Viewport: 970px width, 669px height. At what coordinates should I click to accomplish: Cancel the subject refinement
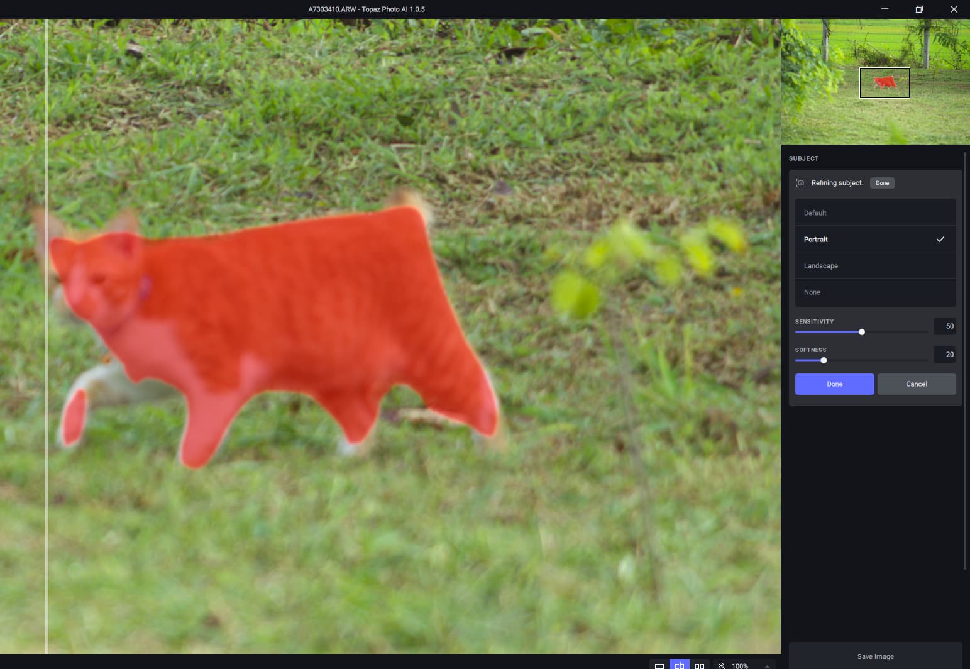[x=916, y=384]
